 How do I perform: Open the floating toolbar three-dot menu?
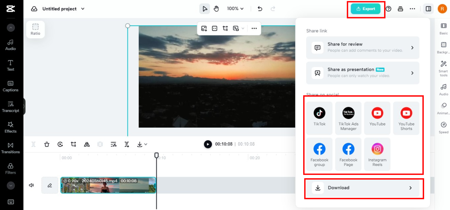coord(254,28)
